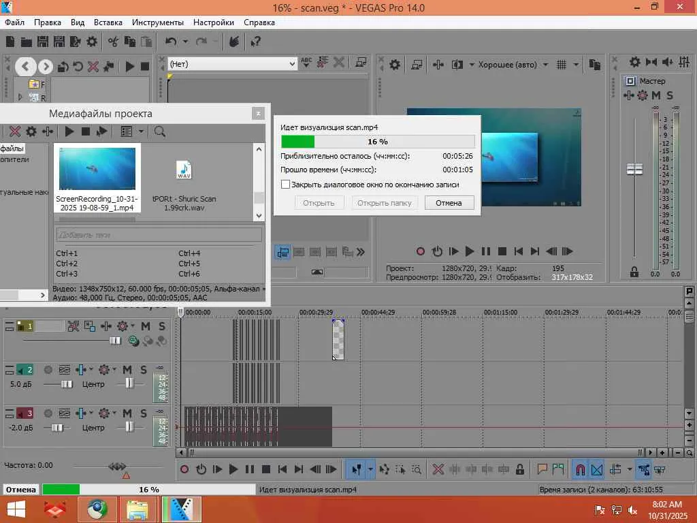Open the Справка menu
This screenshot has width=697, height=523.
click(259, 22)
